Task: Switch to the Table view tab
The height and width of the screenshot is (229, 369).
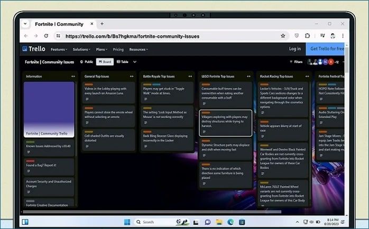Action: coord(122,62)
